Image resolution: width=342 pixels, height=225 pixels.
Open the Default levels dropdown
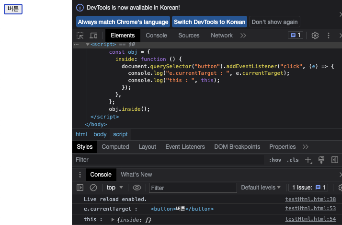tap(261, 188)
